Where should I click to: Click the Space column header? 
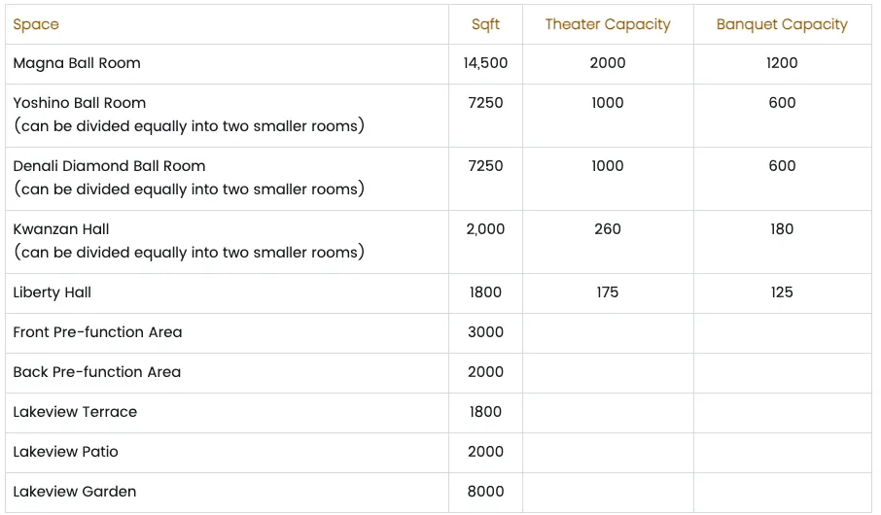click(36, 24)
